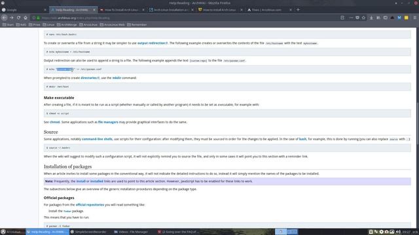Click the source ~/.bashrc code line
419x235 pixels.
(227, 148)
